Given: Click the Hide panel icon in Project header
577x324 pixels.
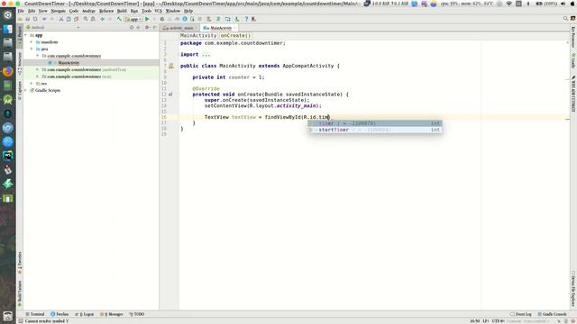Looking at the screenshot, I should (154, 28).
